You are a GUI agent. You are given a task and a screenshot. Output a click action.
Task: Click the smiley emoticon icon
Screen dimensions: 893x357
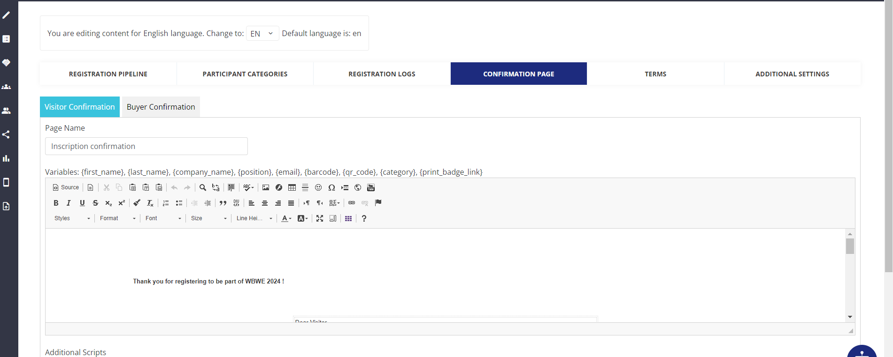318,187
